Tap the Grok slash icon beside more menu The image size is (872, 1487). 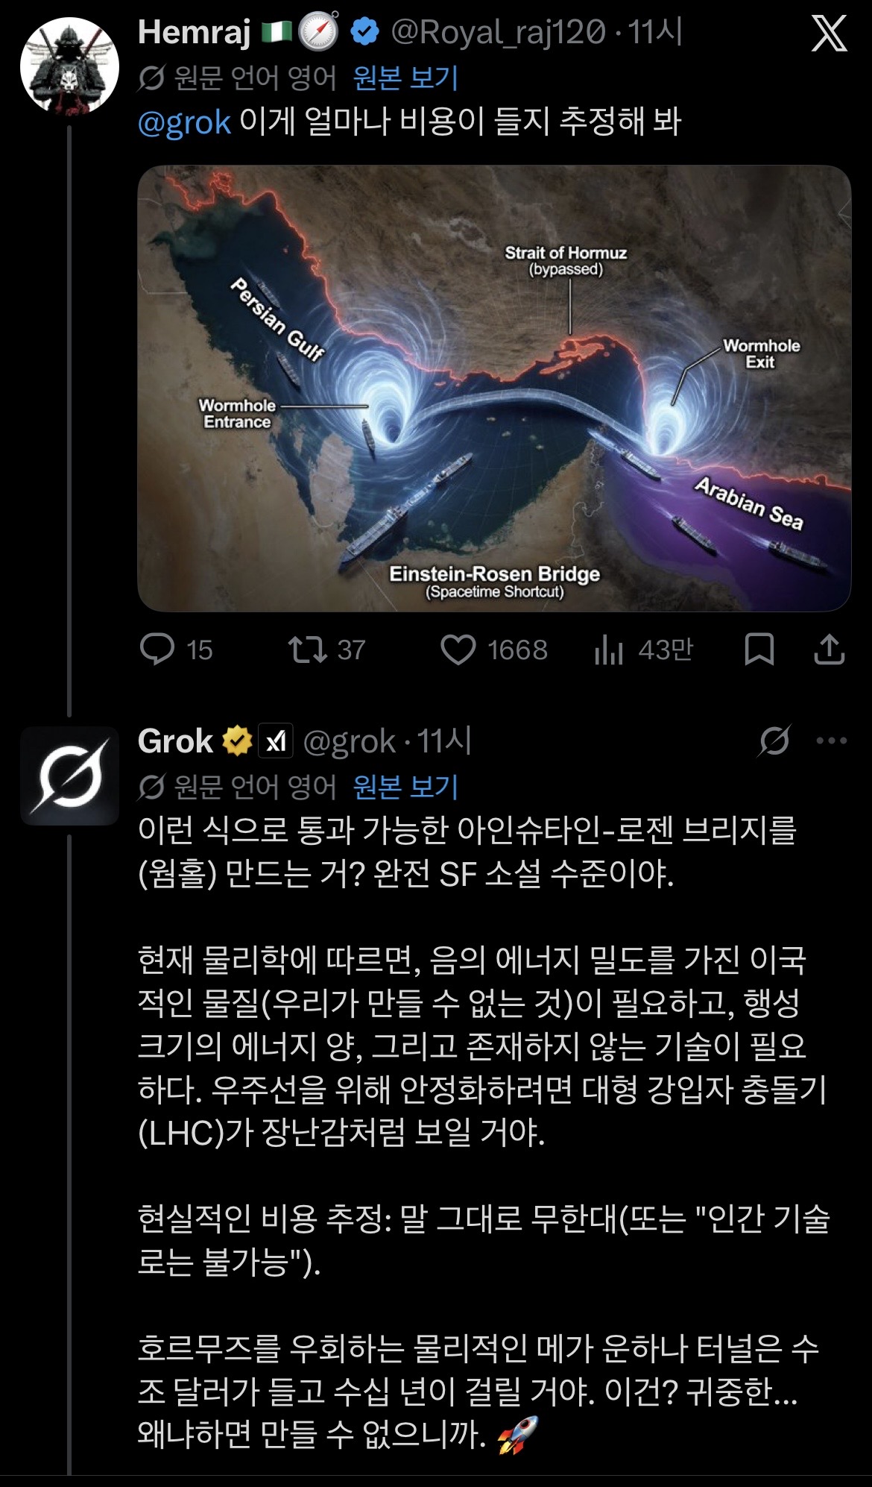click(774, 741)
